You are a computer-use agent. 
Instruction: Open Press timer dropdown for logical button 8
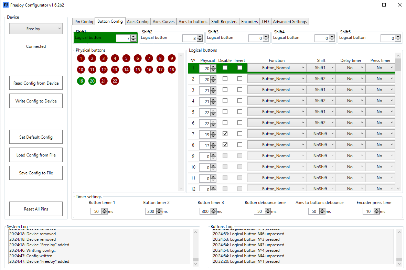tap(380, 145)
